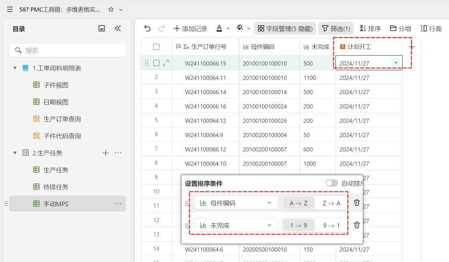Screen dimensions: 449x262
Task: Add a view under 2.生产任务
Action: (x=105, y=153)
